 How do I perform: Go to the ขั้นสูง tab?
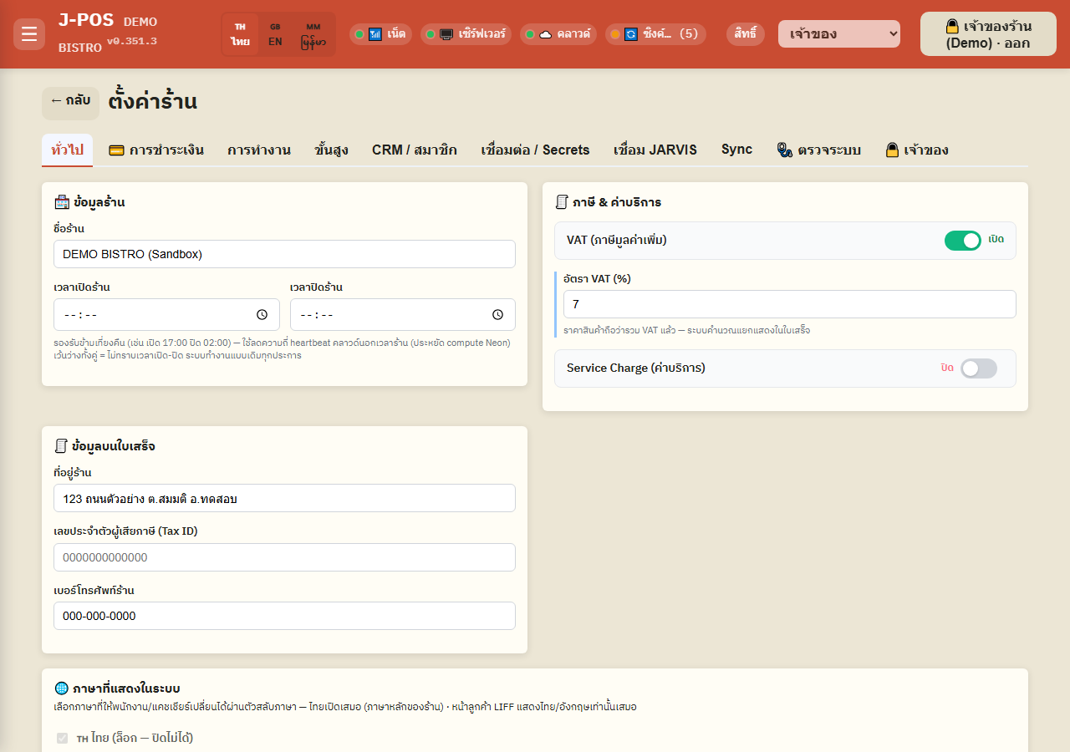tap(332, 150)
